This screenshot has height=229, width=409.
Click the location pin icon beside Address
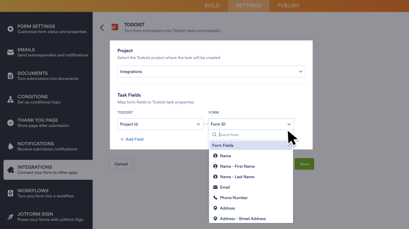(215, 208)
